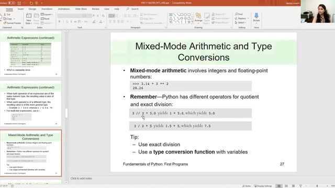The image size is (335, 188).
Task: Switch to the Design tab
Action: point(32,9)
